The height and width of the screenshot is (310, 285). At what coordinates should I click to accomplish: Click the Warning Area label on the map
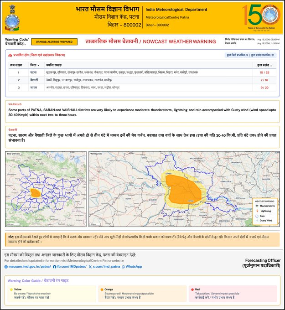tap(96, 154)
